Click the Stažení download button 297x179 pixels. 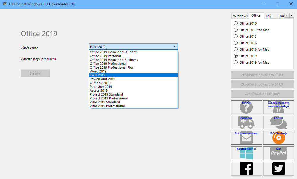(x=35, y=73)
